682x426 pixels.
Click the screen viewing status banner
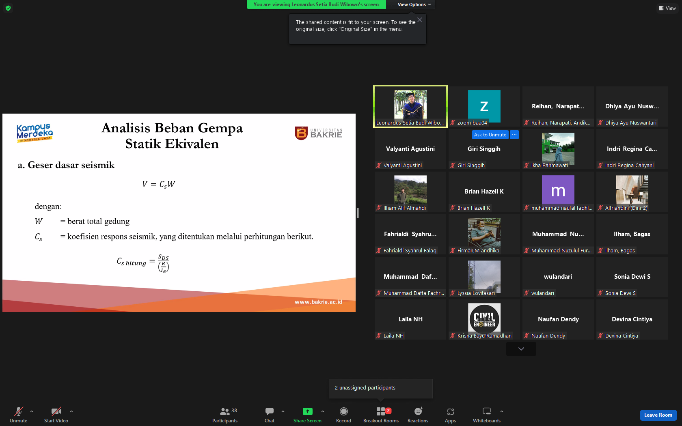pyautogui.click(x=316, y=4)
